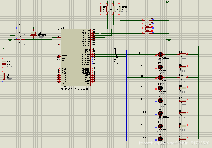Click the 1uF value under C3
This screenshot has height=148, width=212.
[9, 64]
